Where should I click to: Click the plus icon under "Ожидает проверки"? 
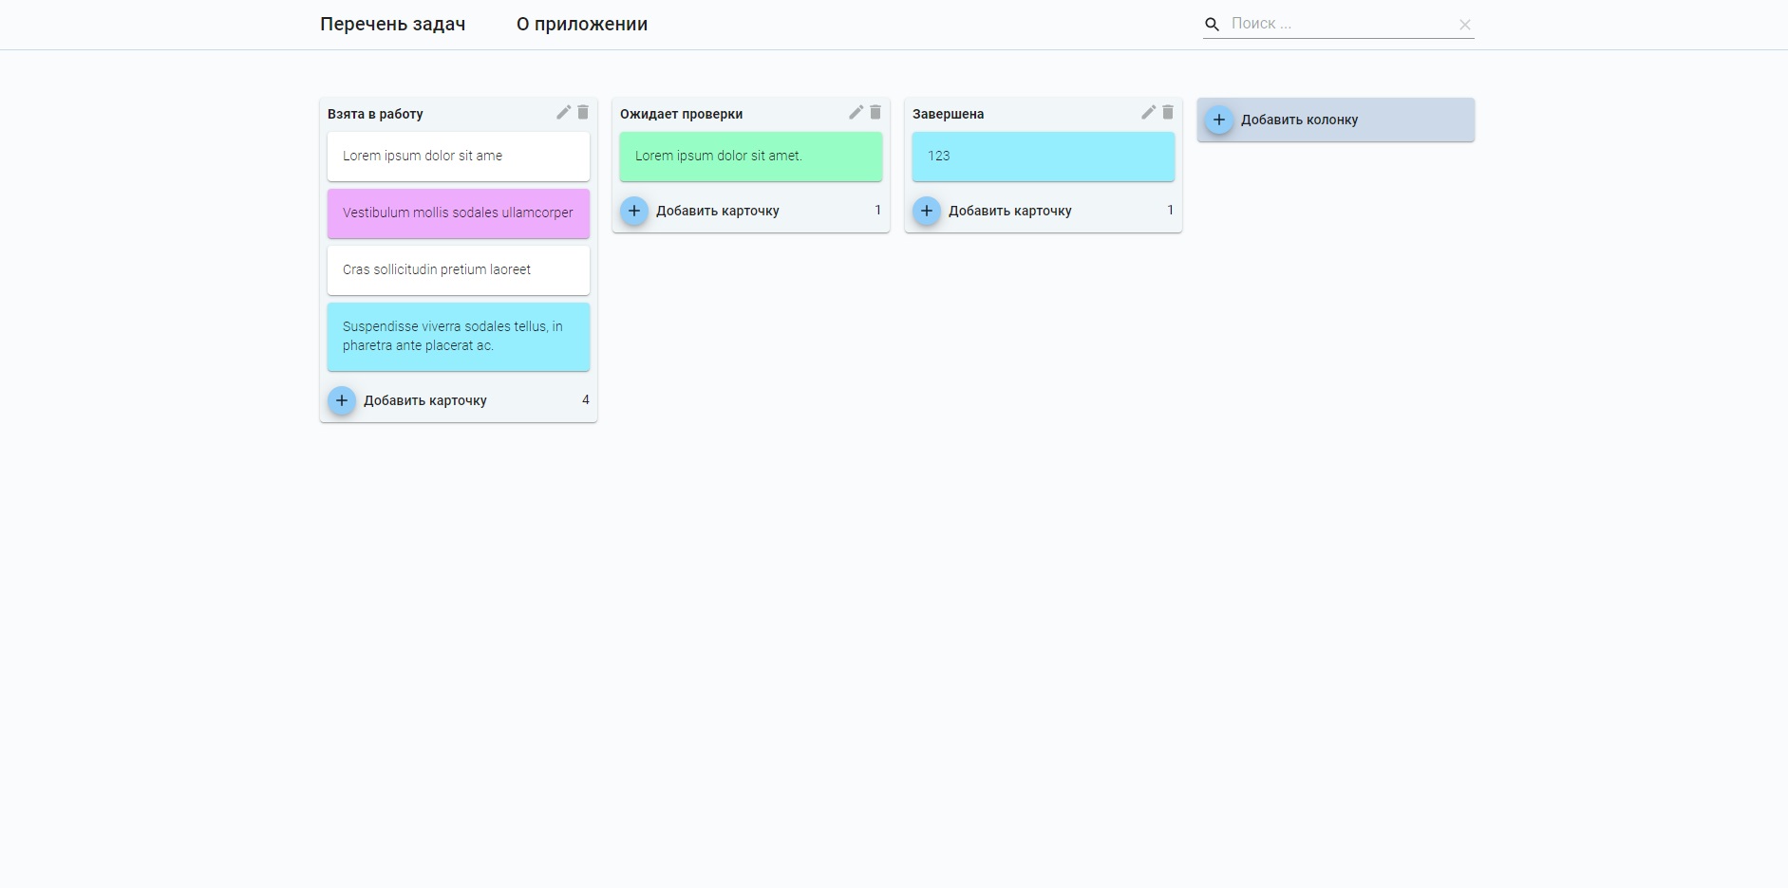(x=634, y=211)
